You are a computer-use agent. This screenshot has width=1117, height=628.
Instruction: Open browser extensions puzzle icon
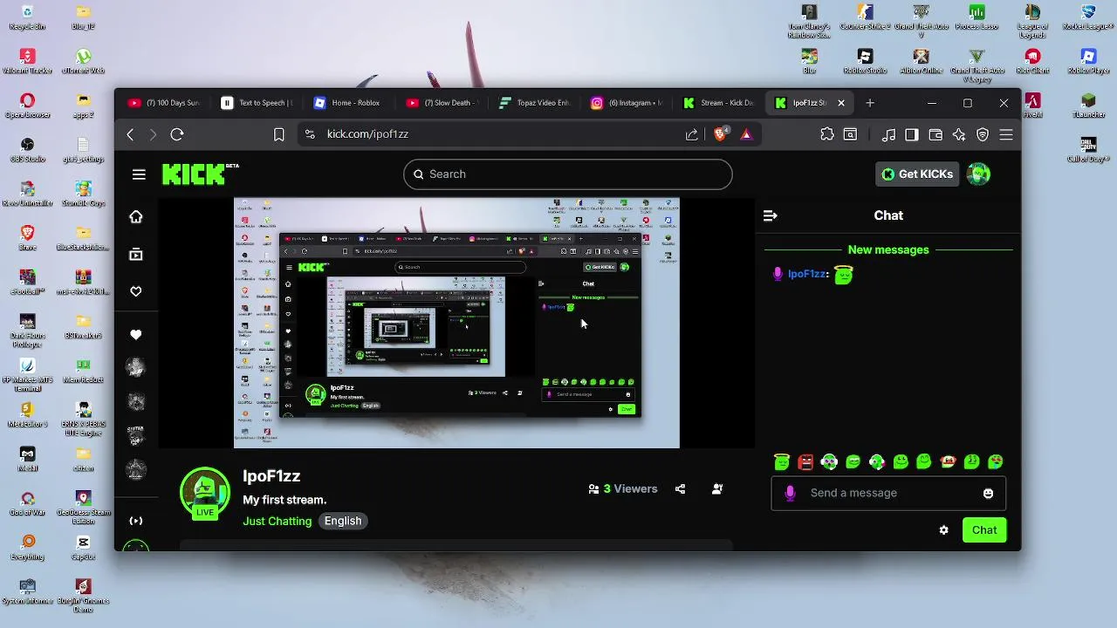click(827, 134)
